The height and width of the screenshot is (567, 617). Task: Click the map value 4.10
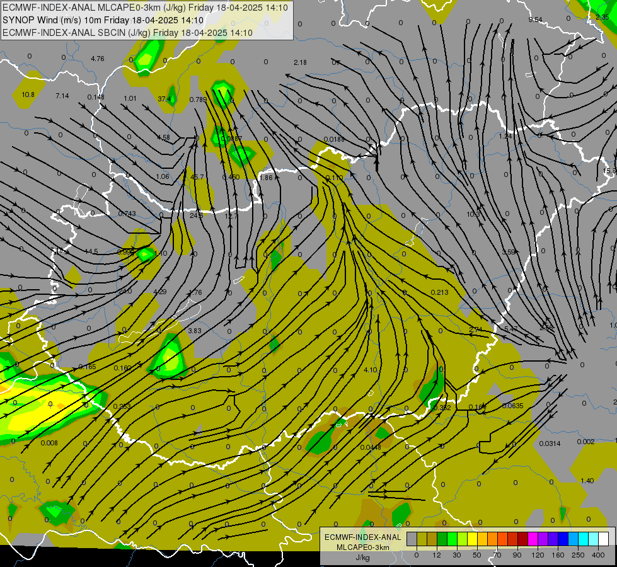371,370
